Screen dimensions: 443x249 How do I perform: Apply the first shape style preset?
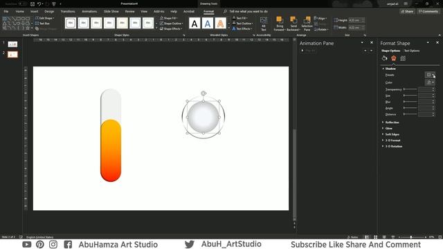71,23
